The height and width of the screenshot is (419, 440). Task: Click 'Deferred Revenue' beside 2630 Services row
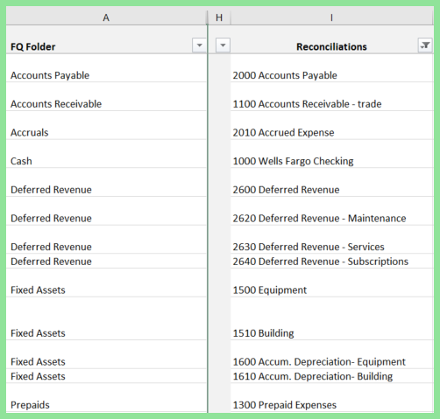point(106,240)
